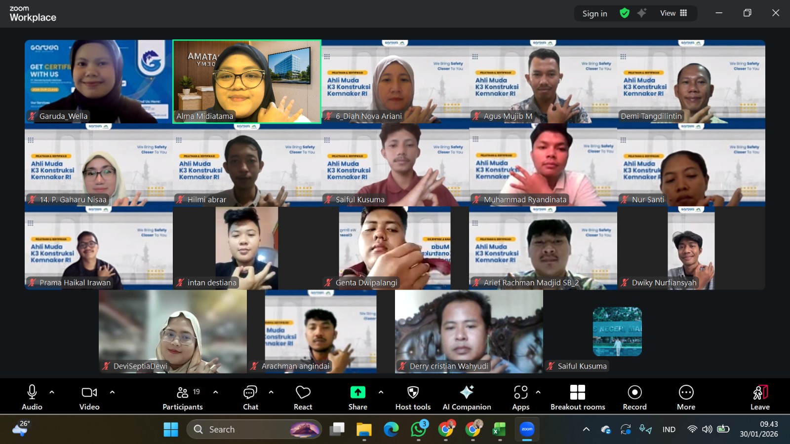Open the View layout menu
790x444 pixels.
point(673,13)
